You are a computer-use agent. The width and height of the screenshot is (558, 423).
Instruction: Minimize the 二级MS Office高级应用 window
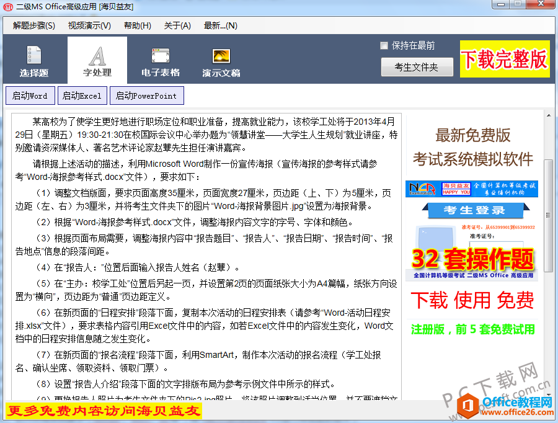pos(501,4)
